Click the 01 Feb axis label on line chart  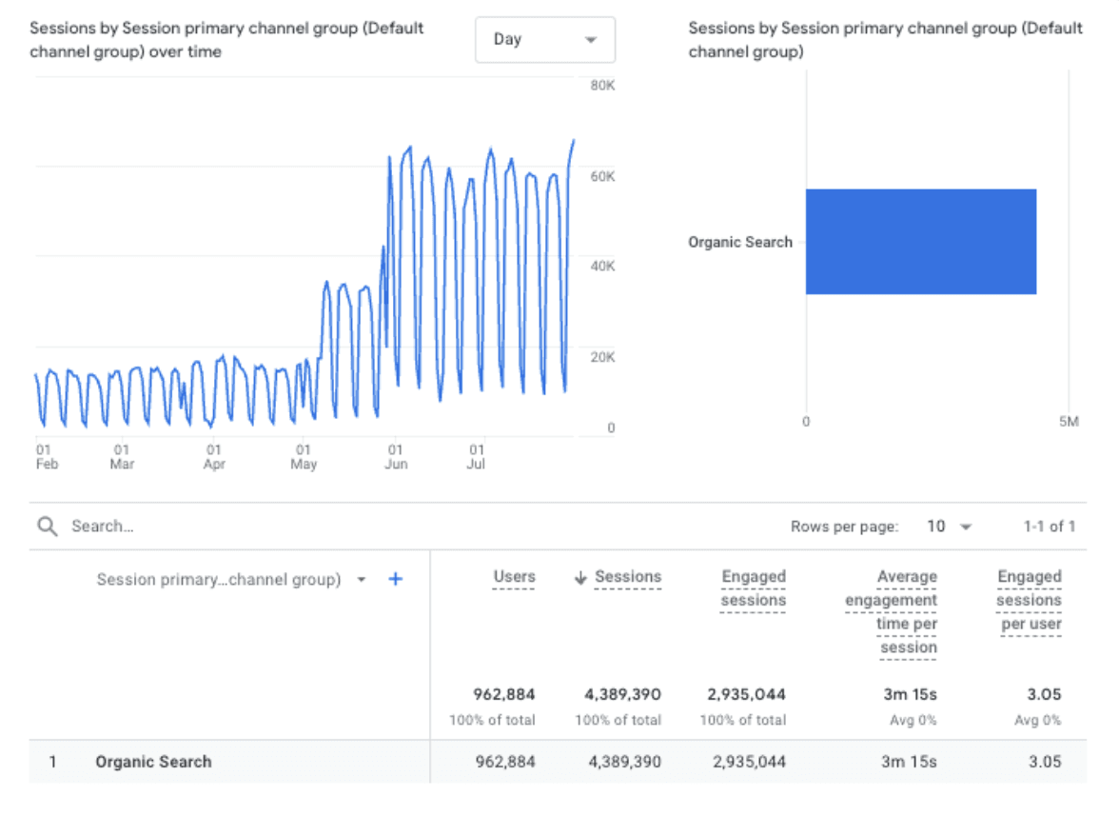point(47,457)
